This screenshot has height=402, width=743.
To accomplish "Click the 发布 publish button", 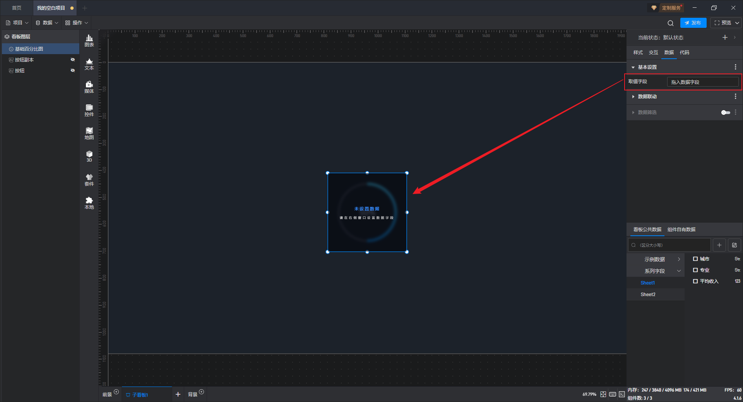I will pos(693,23).
